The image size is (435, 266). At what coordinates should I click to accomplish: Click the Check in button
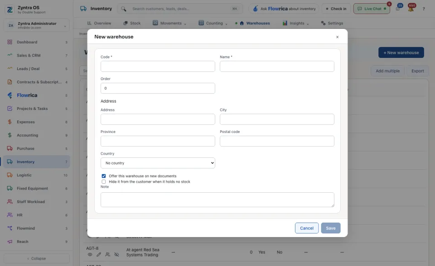[x=336, y=9]
